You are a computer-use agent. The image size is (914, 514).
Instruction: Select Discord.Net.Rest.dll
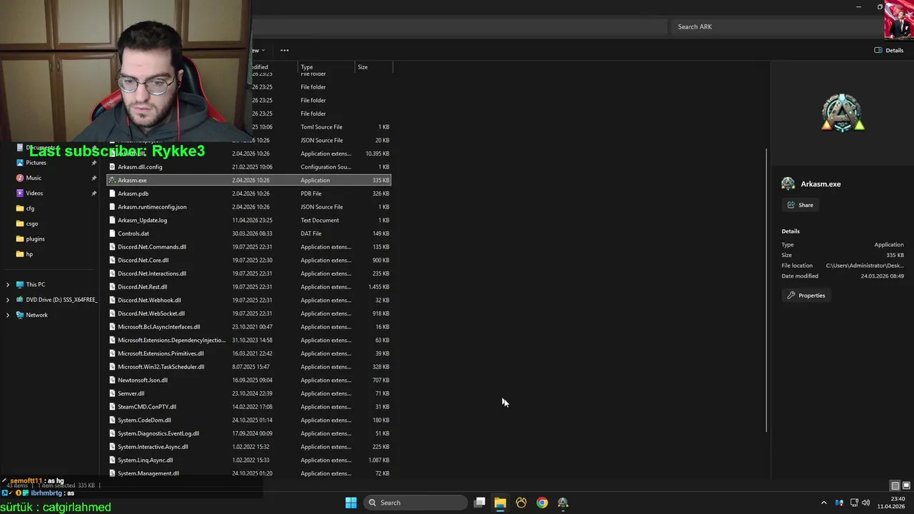tap(142, 287)
